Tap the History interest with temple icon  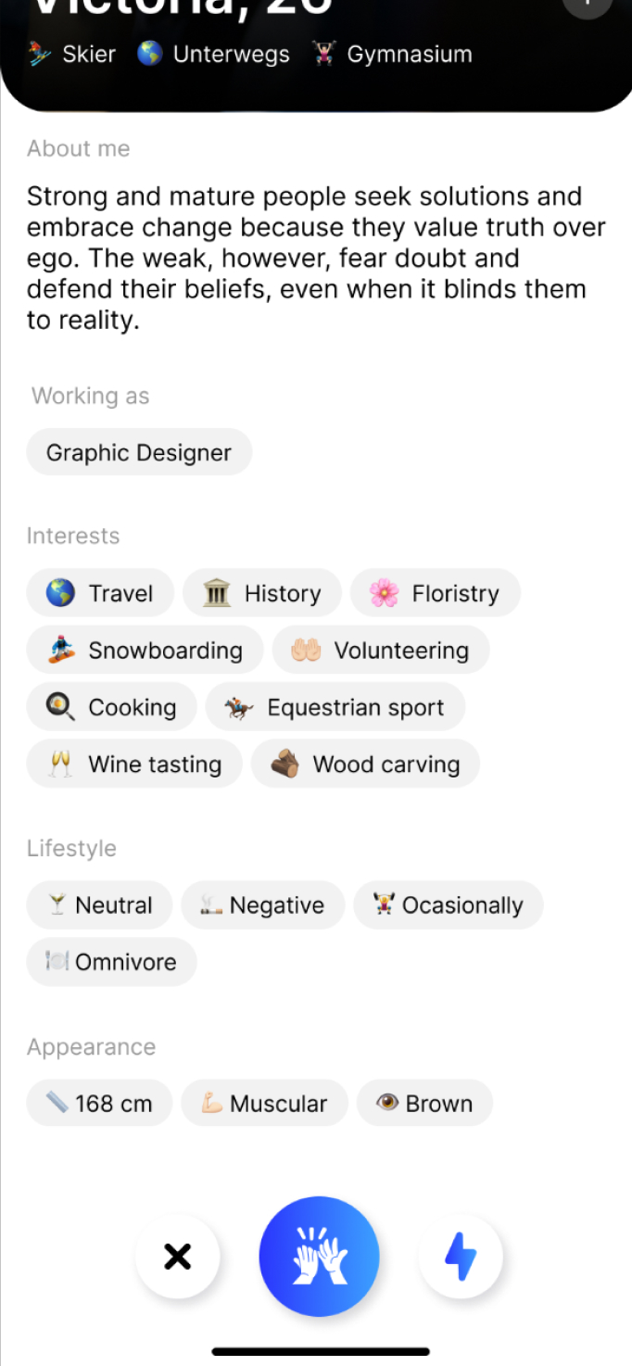(x=262, y=592)
